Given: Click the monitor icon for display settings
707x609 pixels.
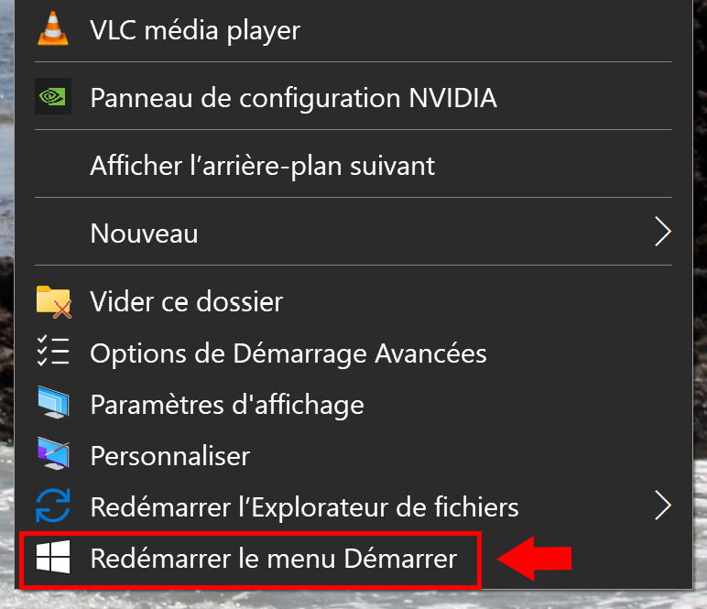Looking at the screenshot, I should [x=53, y=402].
